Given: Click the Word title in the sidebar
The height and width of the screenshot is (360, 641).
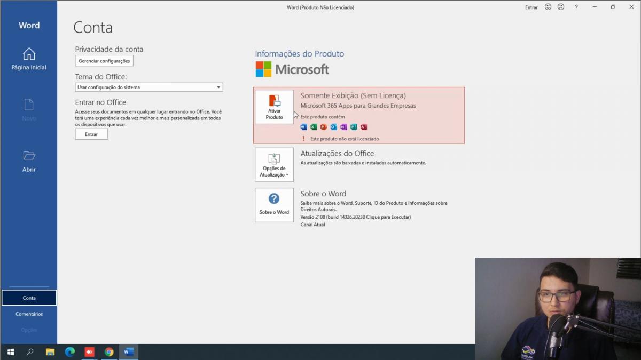Looking at the screenshot, I should (x=29, y=25).
